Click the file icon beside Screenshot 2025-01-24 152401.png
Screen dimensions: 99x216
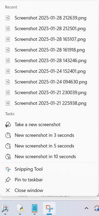8,71
